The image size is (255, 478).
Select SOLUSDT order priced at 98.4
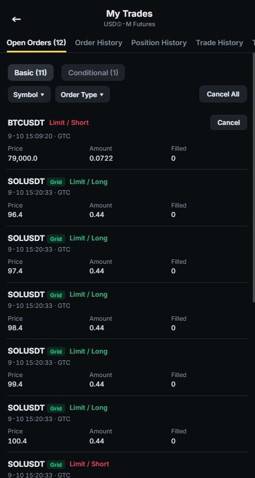click(x=127, y=311)
